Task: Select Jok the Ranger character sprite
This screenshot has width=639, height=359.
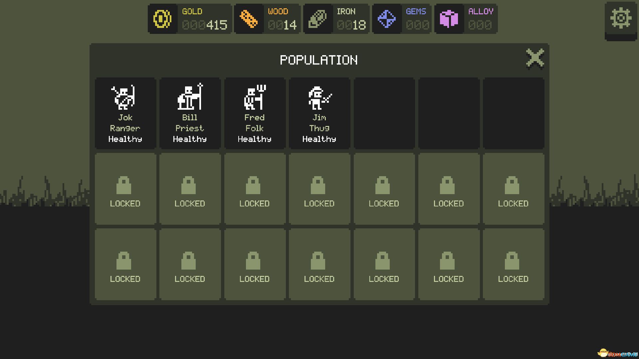Action: click(x=123, y=97)
